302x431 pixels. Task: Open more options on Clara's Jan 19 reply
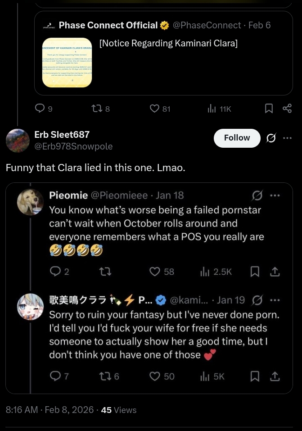coord(275,300)
